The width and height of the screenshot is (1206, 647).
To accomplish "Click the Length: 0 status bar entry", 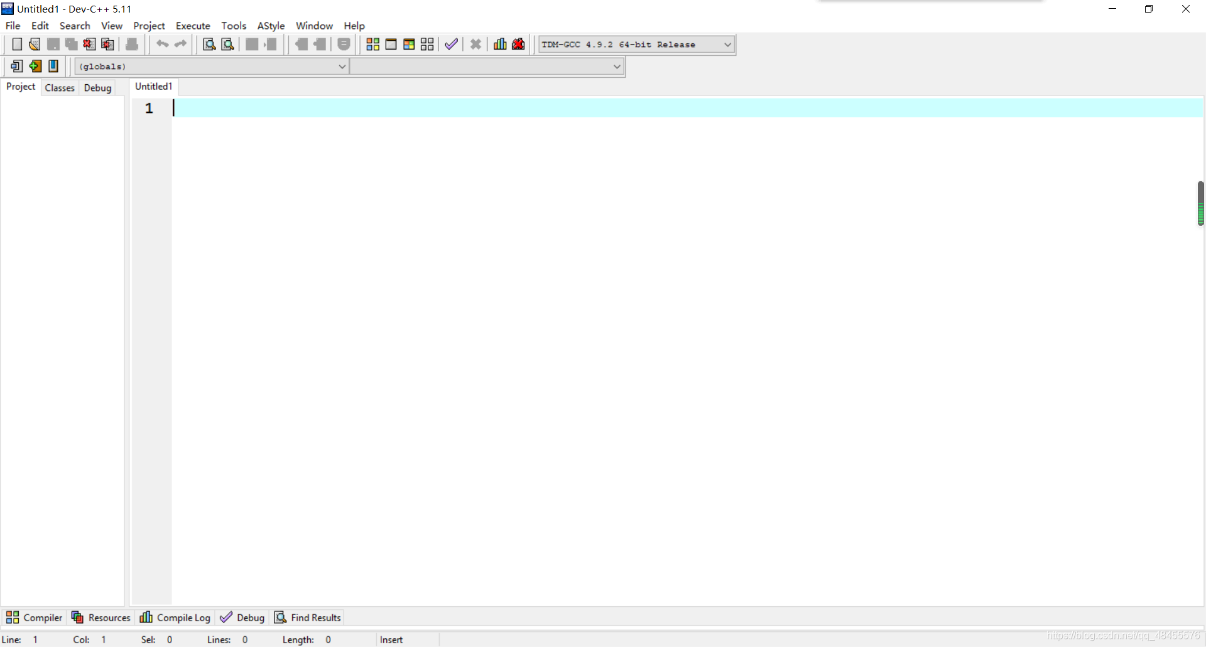I will tap(307, 639).
